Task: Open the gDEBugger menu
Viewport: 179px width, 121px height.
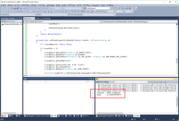Action: tap(50, 5)
